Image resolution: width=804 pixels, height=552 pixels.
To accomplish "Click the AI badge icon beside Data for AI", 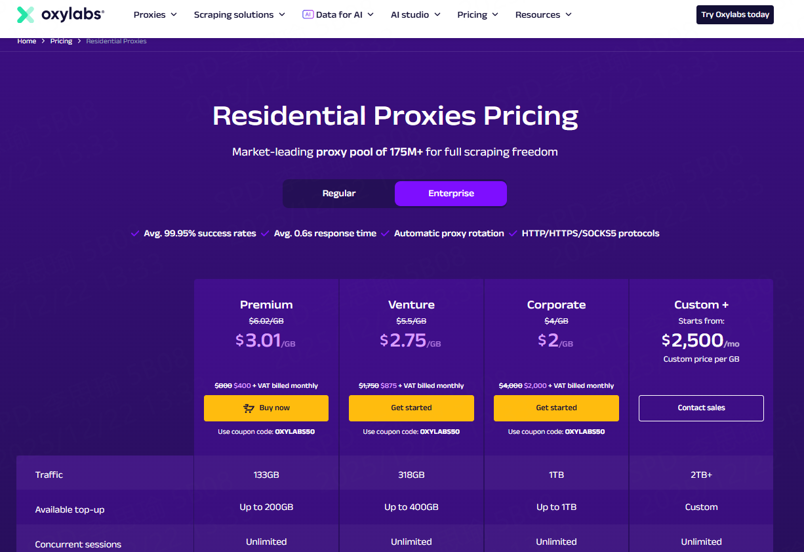I will 308,14.
